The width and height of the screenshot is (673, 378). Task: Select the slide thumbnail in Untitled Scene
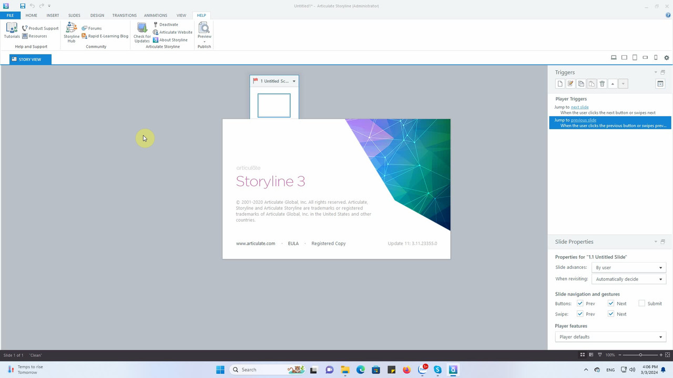pyautogui.click(x=274, y=105)
